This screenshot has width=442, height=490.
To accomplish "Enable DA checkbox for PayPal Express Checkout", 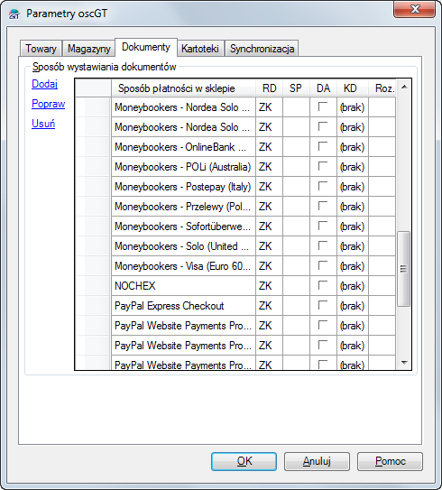I will (323, 305).
